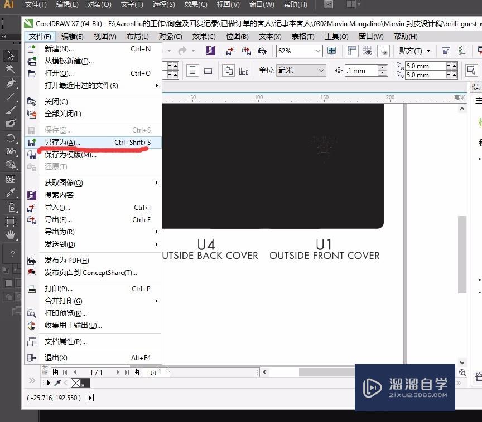The height and width of the screenshot is (422, 482).
Task: Open the units 毫米 dropdown
Action: (x=321, y=71)
